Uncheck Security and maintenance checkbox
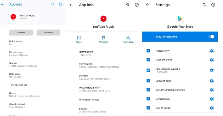Image resolution: width=223 pixels, height=116 pixels. coord(148,90)
